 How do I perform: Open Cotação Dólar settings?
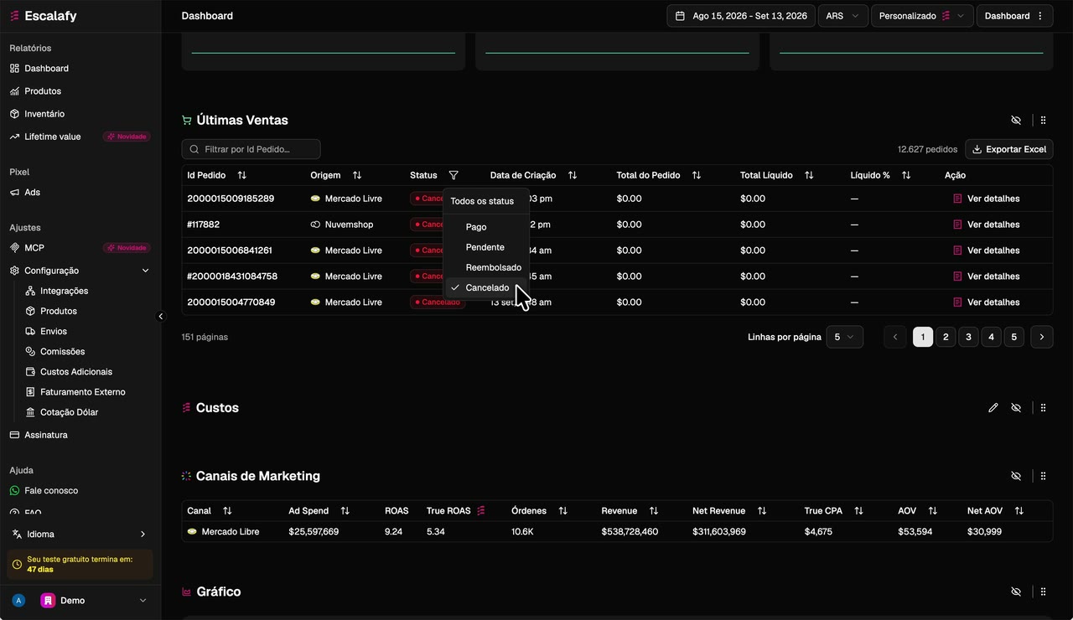click(x=69, y=412)
